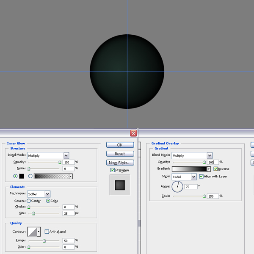The height and width of the screenshot is (254, 254).
Task: Close the Inner Glow layer style dialog
Action: [x=133, y=133]
